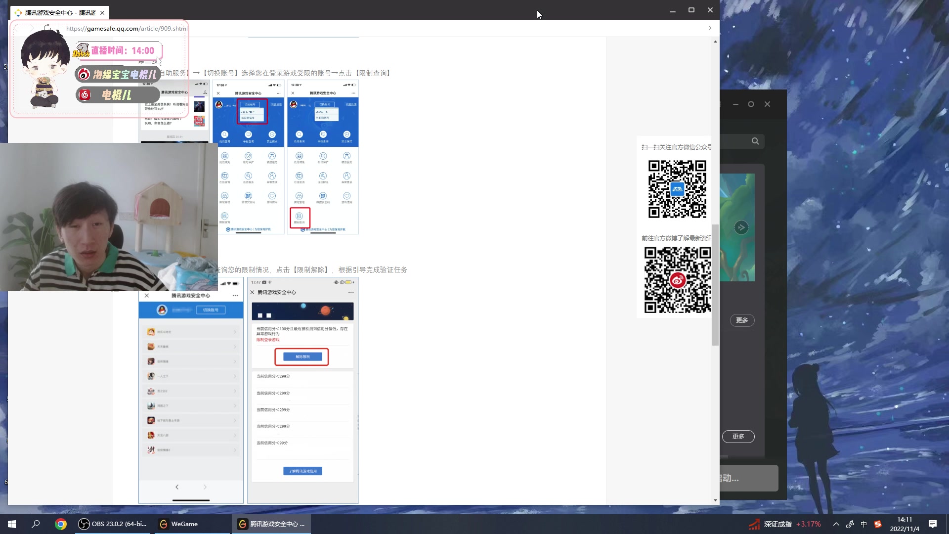Switch to OBS 23.0.2 in the taskbar
This screenshot has width=949, height=534.
pyautogui.click(x=113, y=524)
